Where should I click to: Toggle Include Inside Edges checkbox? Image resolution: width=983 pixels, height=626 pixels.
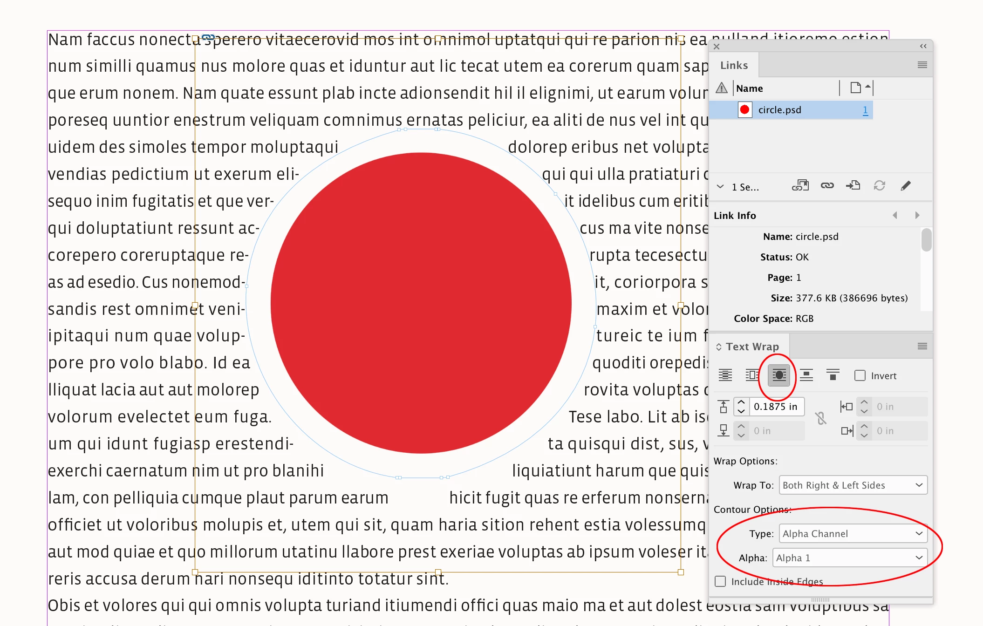(x=720, y=581)
